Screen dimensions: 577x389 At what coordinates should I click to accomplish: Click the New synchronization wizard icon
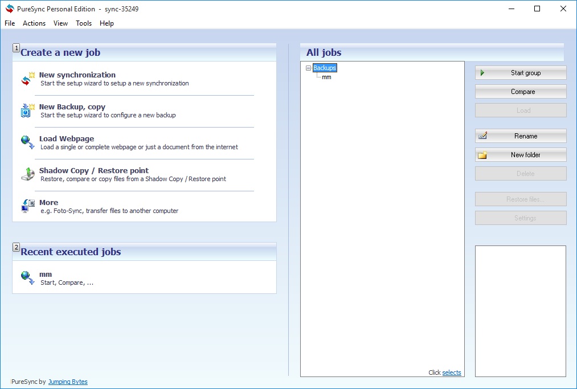tap(27, 79)
